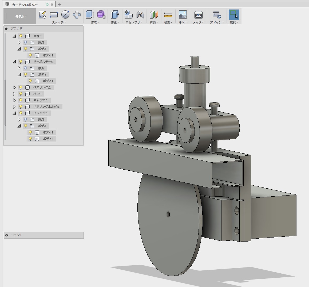Click the Joint assembly icon
The width and height of the screenshot is (309, 287).
(140, 15)
